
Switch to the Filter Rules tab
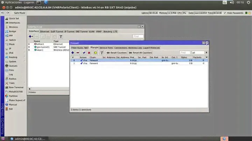(77, 47)
